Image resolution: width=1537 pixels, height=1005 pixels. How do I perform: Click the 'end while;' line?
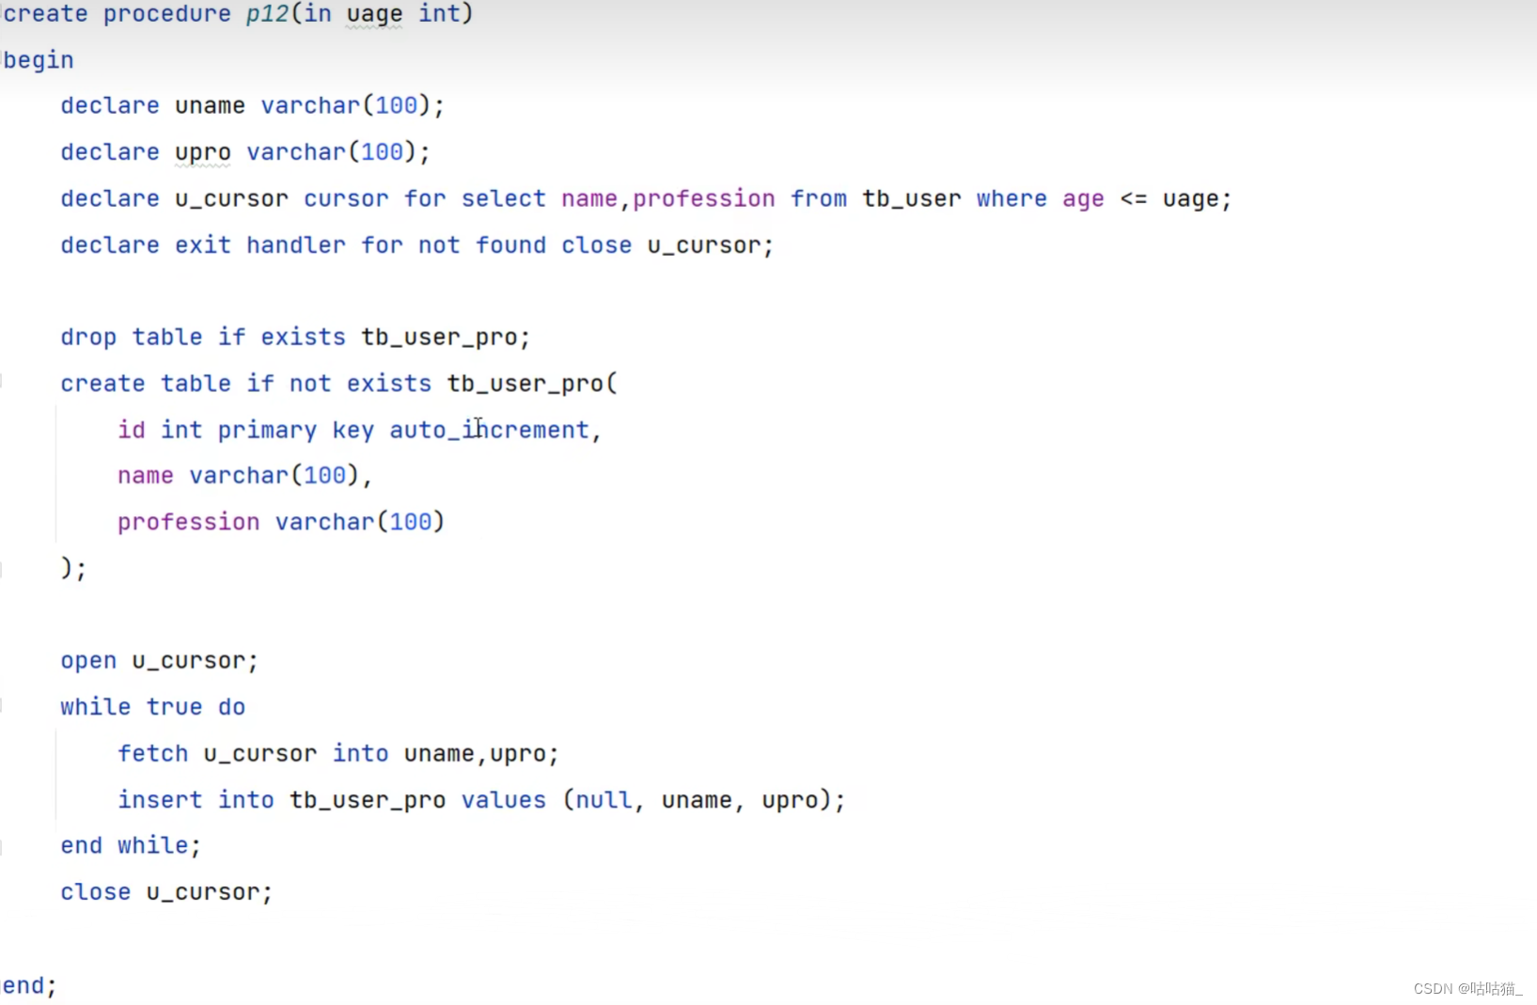click(131, 845)
